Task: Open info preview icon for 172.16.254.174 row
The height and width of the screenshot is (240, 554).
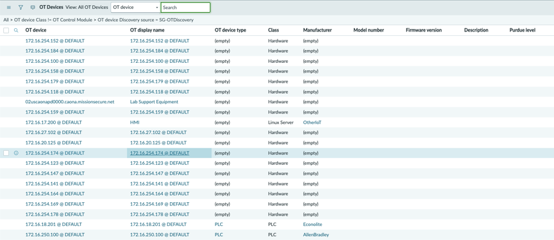Action: coord(16,153)
